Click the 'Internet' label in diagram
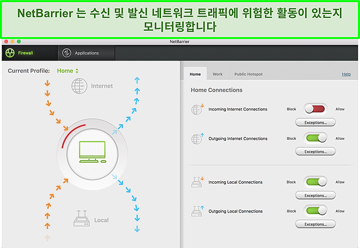The height and width of the screenshot is (248, 360). (x=102, y=86)
